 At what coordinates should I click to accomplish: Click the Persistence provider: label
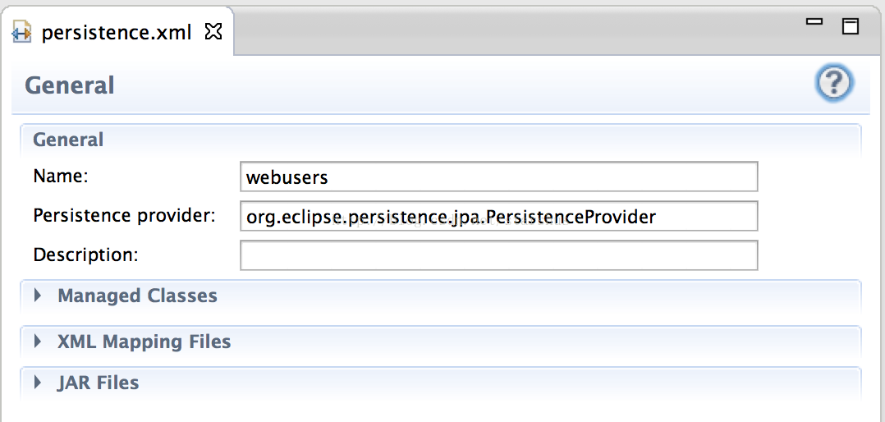point(125,215)
